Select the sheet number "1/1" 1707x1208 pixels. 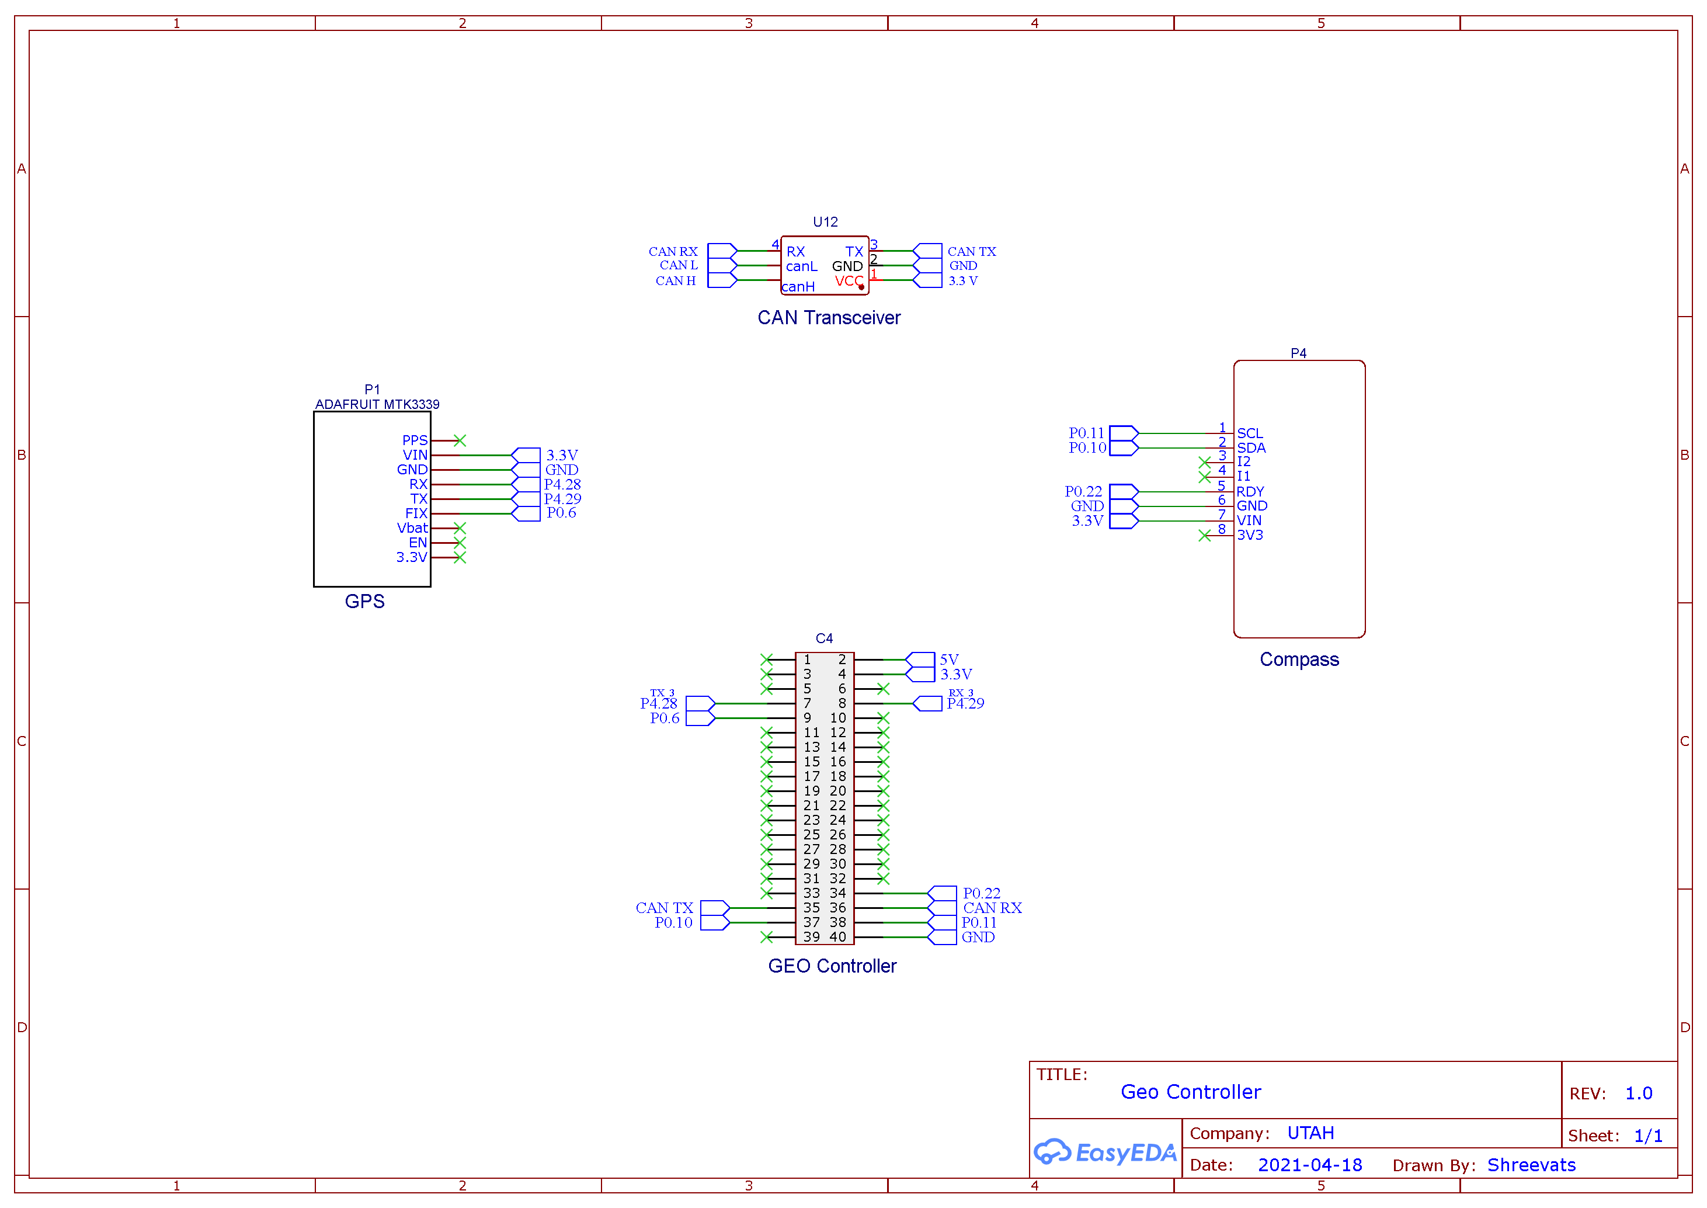(x=1648, y=1136)
